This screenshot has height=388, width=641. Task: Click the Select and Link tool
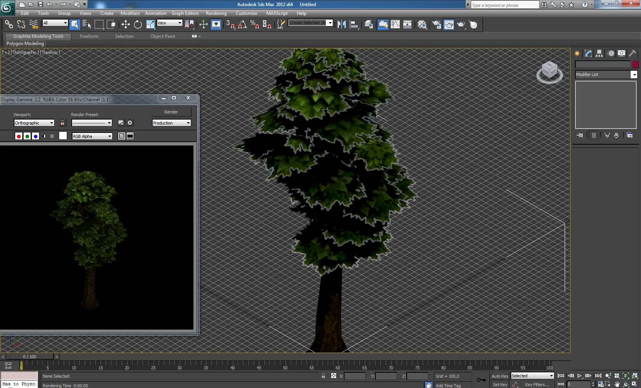point(9,25)
